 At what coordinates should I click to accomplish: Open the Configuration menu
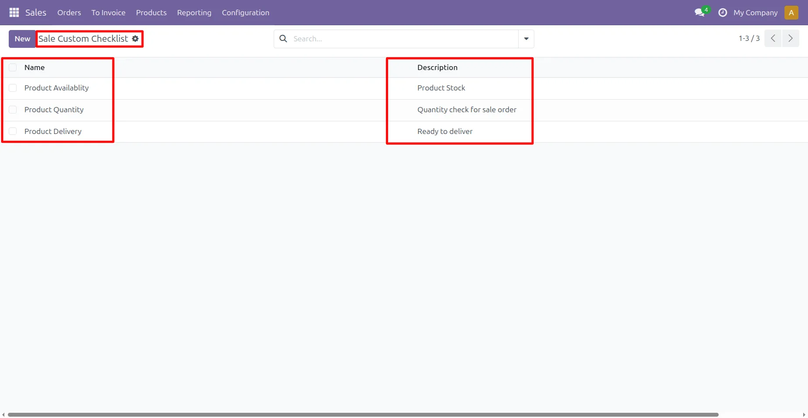pos(245,13)
